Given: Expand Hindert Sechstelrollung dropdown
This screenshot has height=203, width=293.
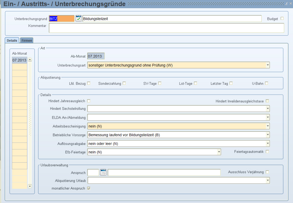Looking at the screenshot, I should point(268,109).
